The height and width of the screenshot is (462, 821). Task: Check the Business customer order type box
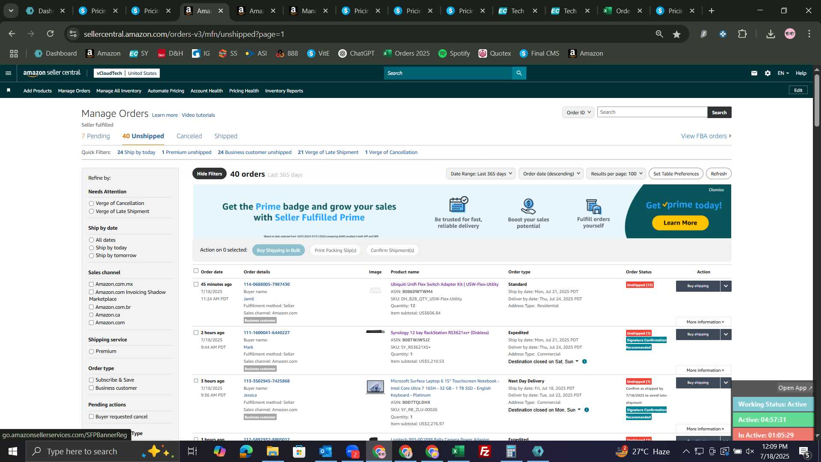tap(91, 388)
